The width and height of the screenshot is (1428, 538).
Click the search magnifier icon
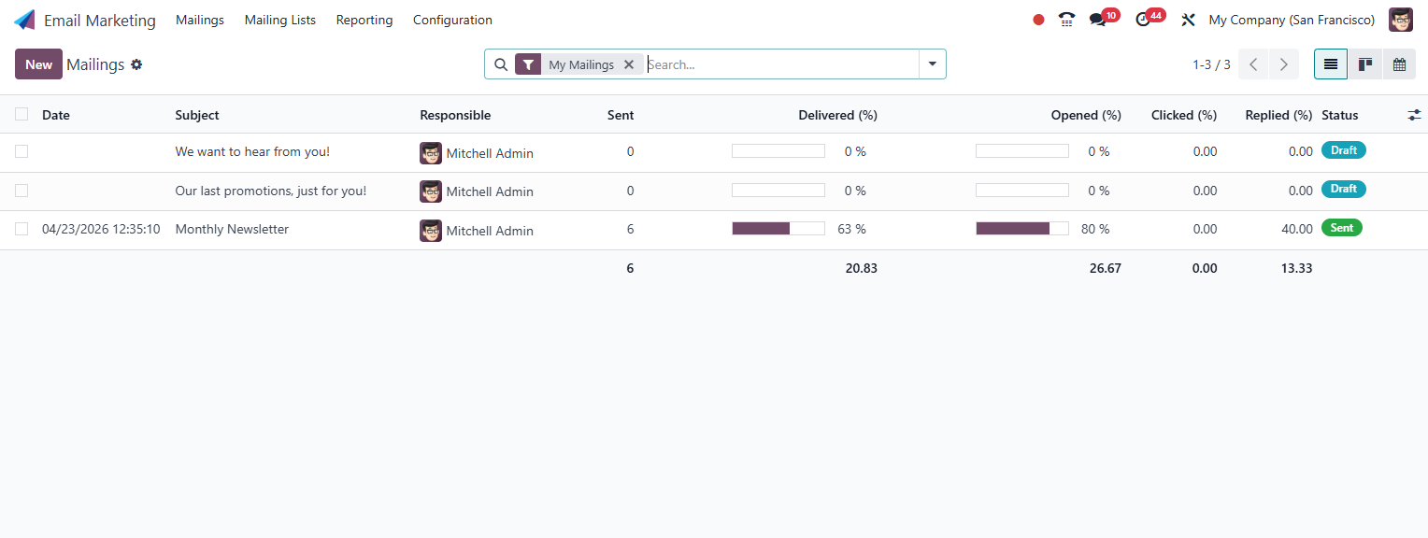(x=501, y=64)
